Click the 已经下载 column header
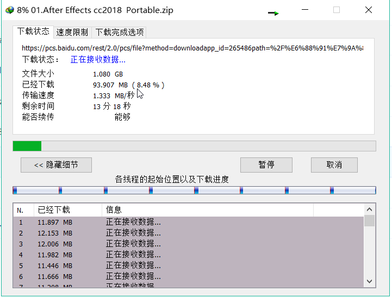 point(68,210)
